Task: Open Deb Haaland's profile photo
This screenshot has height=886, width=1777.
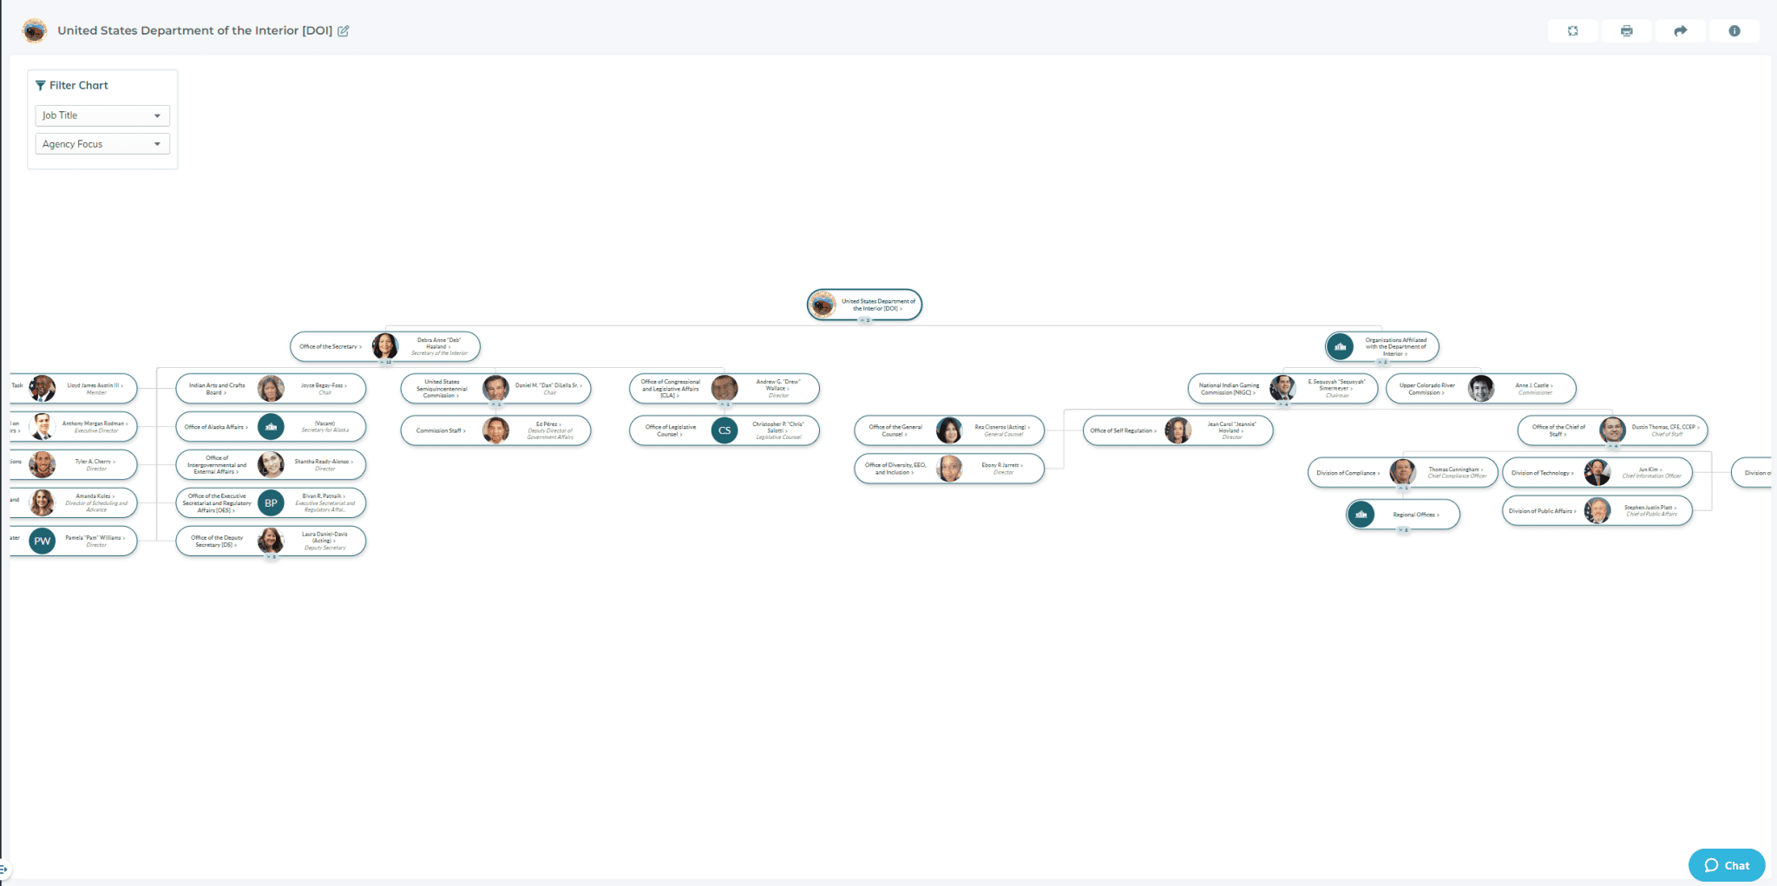Action: click(385, 346)
